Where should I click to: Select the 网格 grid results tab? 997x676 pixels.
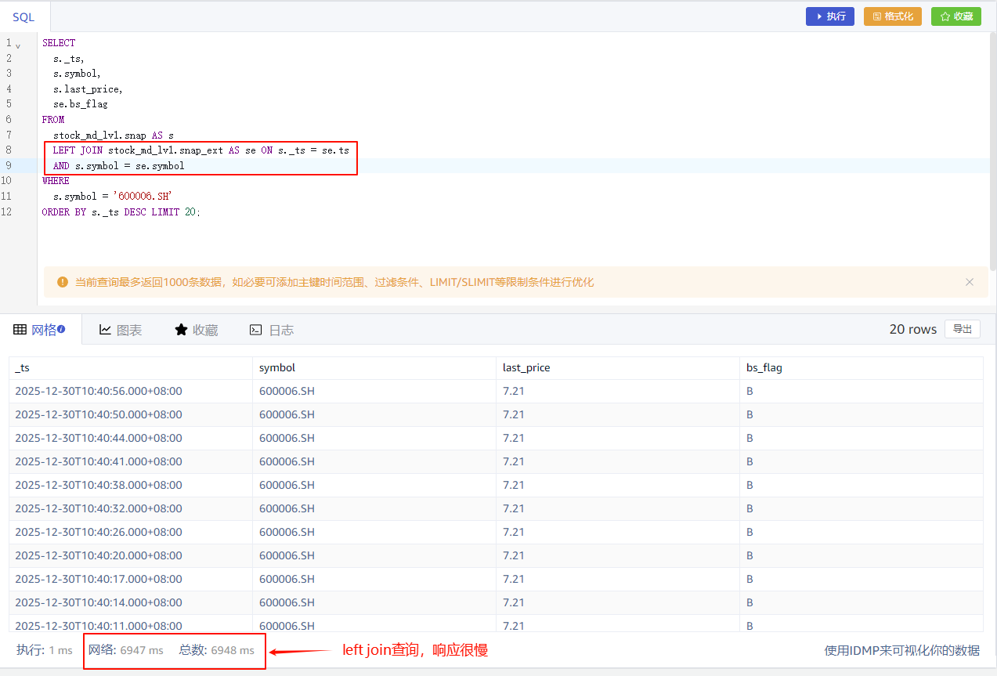pos(38,330)
